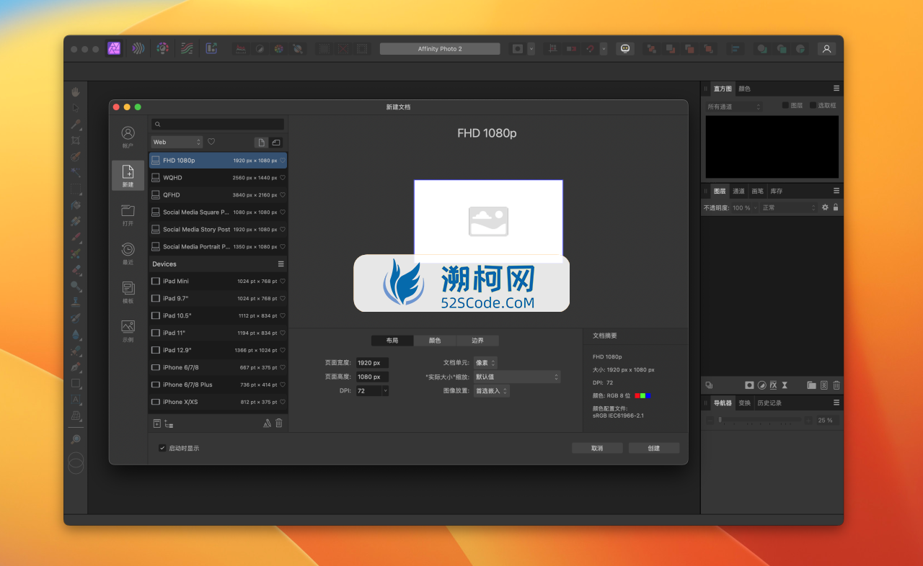The width and height of the screenshot is (923, 566).
Task: Add mask layer icon in Layers panel
Action: pyautogui.click(x=749, y=385)
